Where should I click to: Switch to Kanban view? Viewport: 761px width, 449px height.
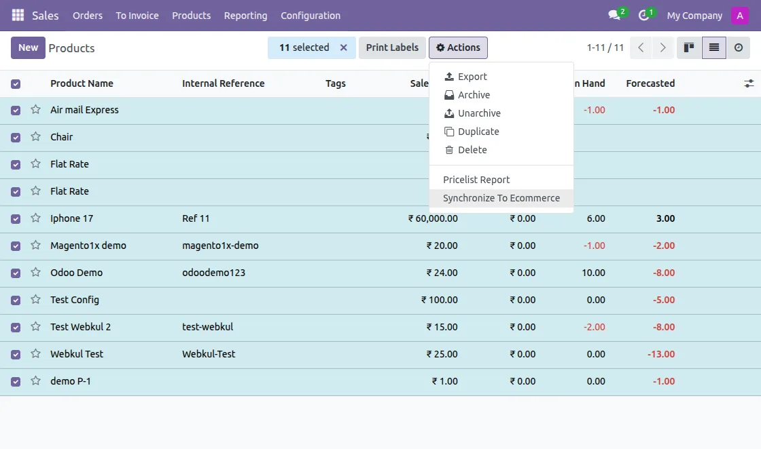pos(689,47)
